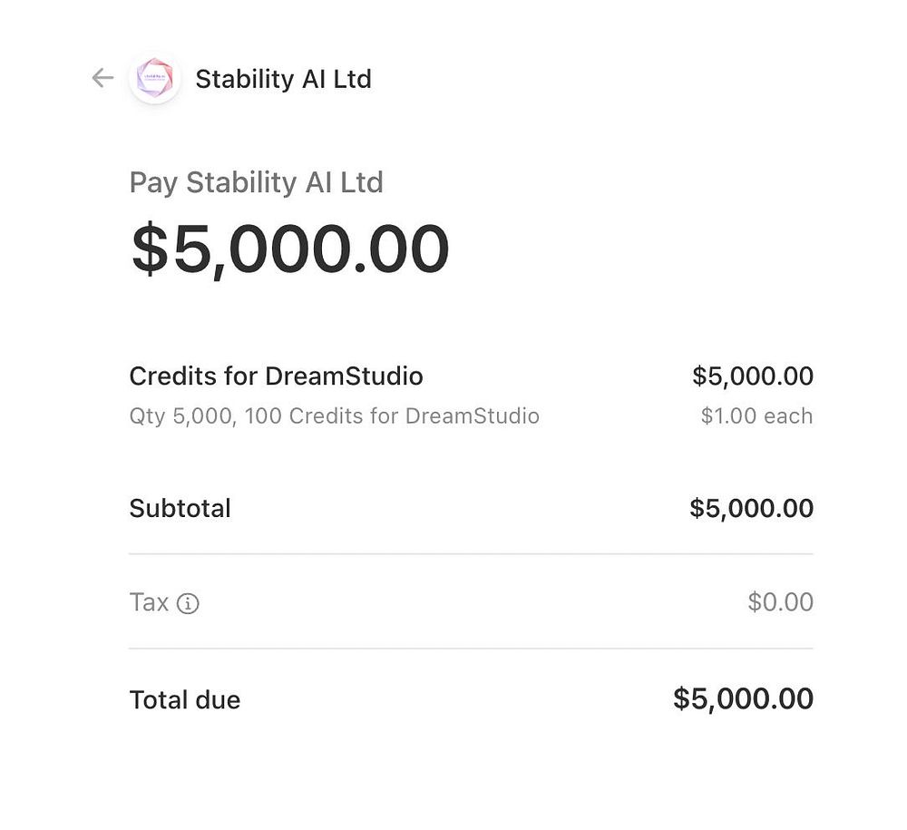Click the Total due amount
This screenshot has height=830, width=907.
pyautogui.click(x=743, y=698)
